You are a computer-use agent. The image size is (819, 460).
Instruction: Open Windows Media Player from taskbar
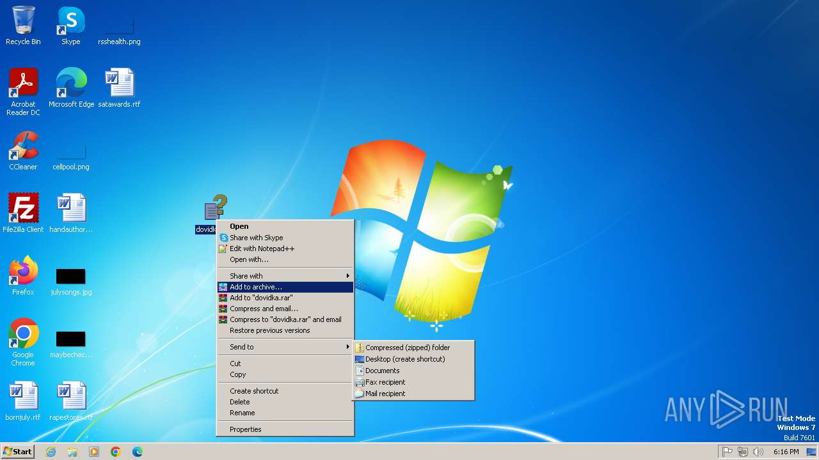pos(94,452)
